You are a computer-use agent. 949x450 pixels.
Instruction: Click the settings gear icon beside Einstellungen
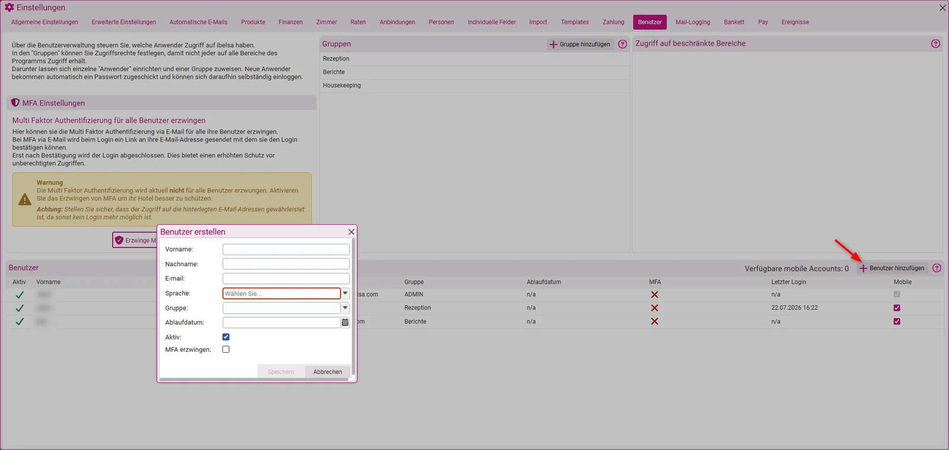tap(9, 8)
